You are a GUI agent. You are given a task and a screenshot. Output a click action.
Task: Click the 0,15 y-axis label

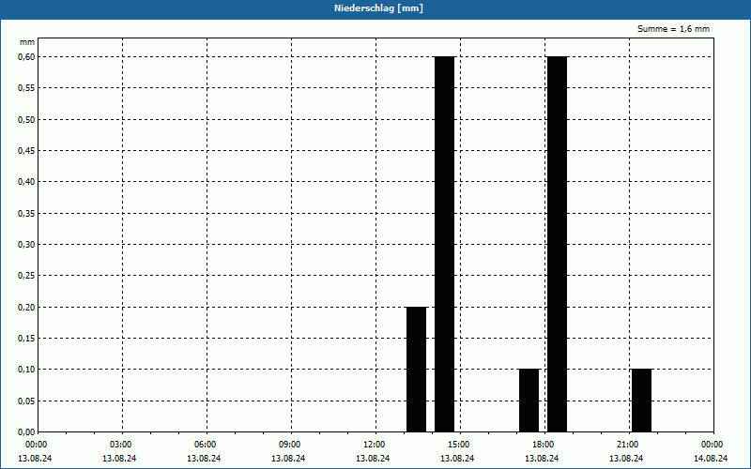27,339
